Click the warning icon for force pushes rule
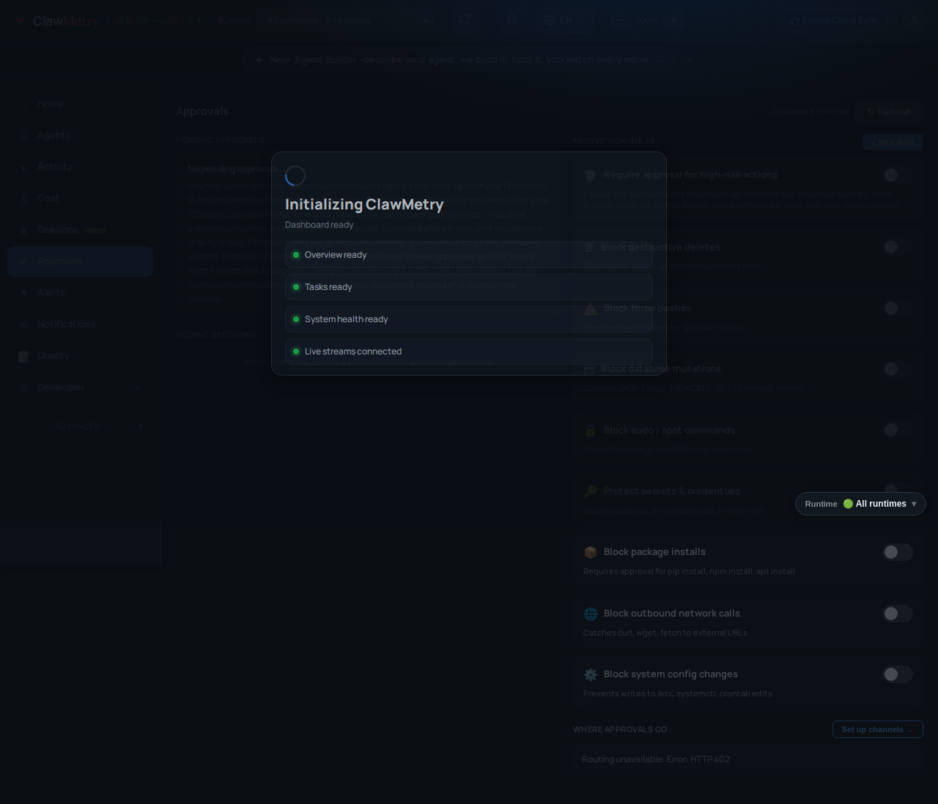 coord(591,308)
